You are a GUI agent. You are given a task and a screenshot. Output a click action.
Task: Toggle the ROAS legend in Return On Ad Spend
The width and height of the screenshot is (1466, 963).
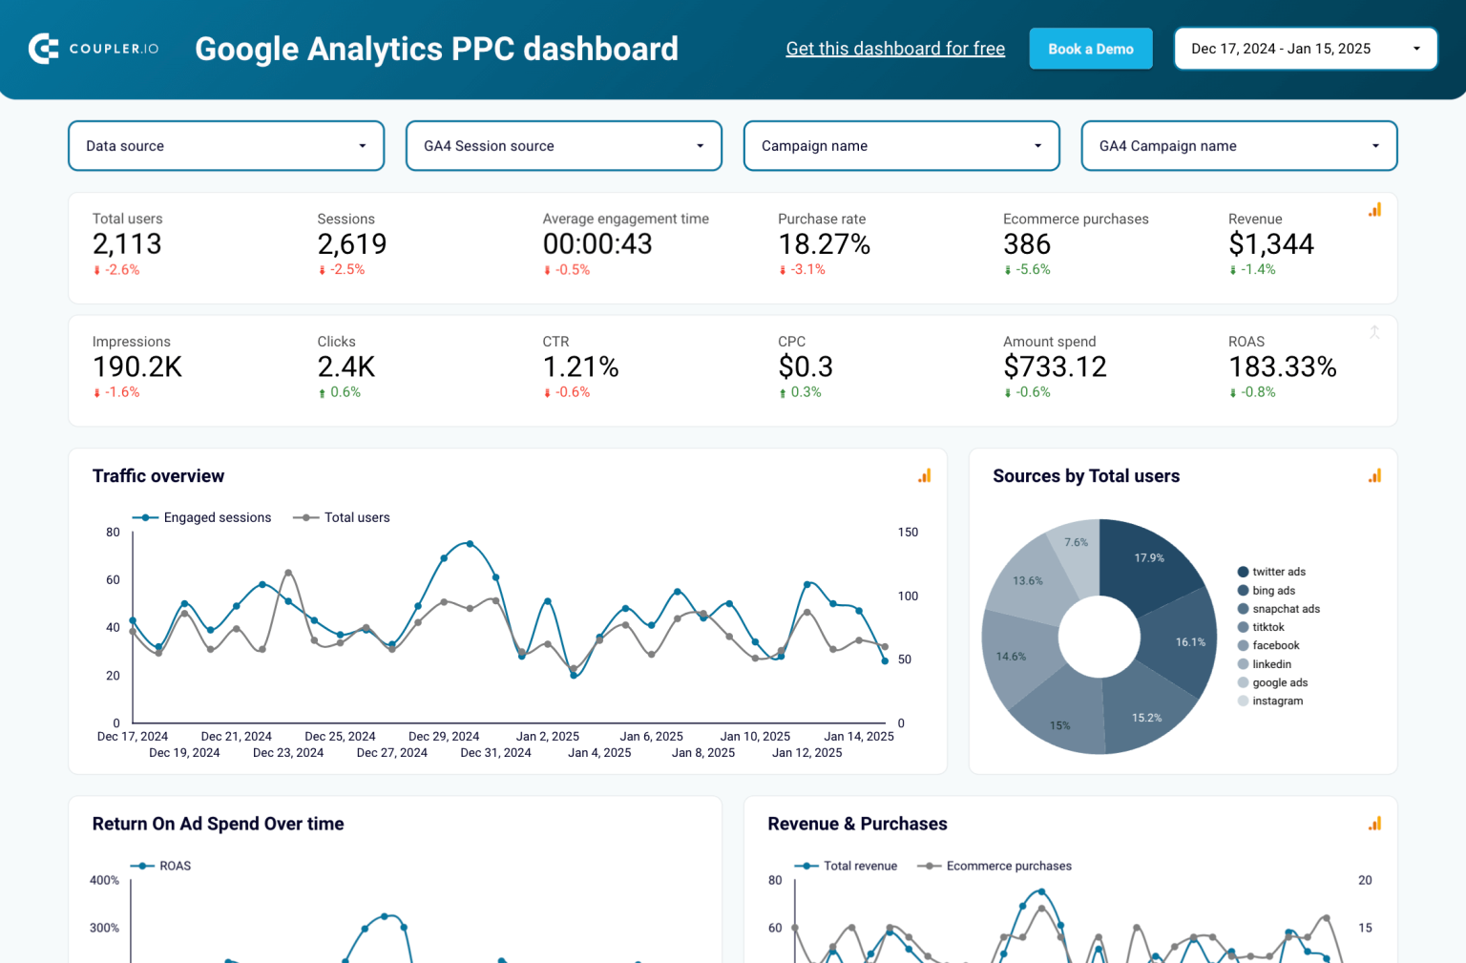(x=160, y=866)
